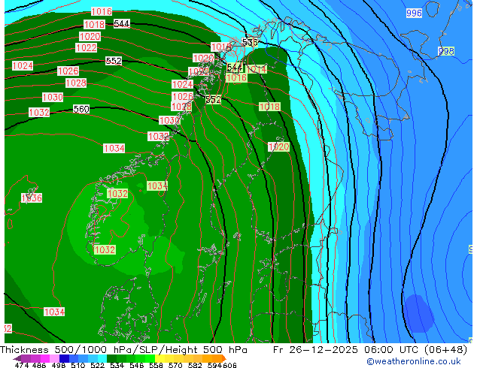Click the 582 legend value
Viewport: 477px width, 368px height.
coord(195,365)
